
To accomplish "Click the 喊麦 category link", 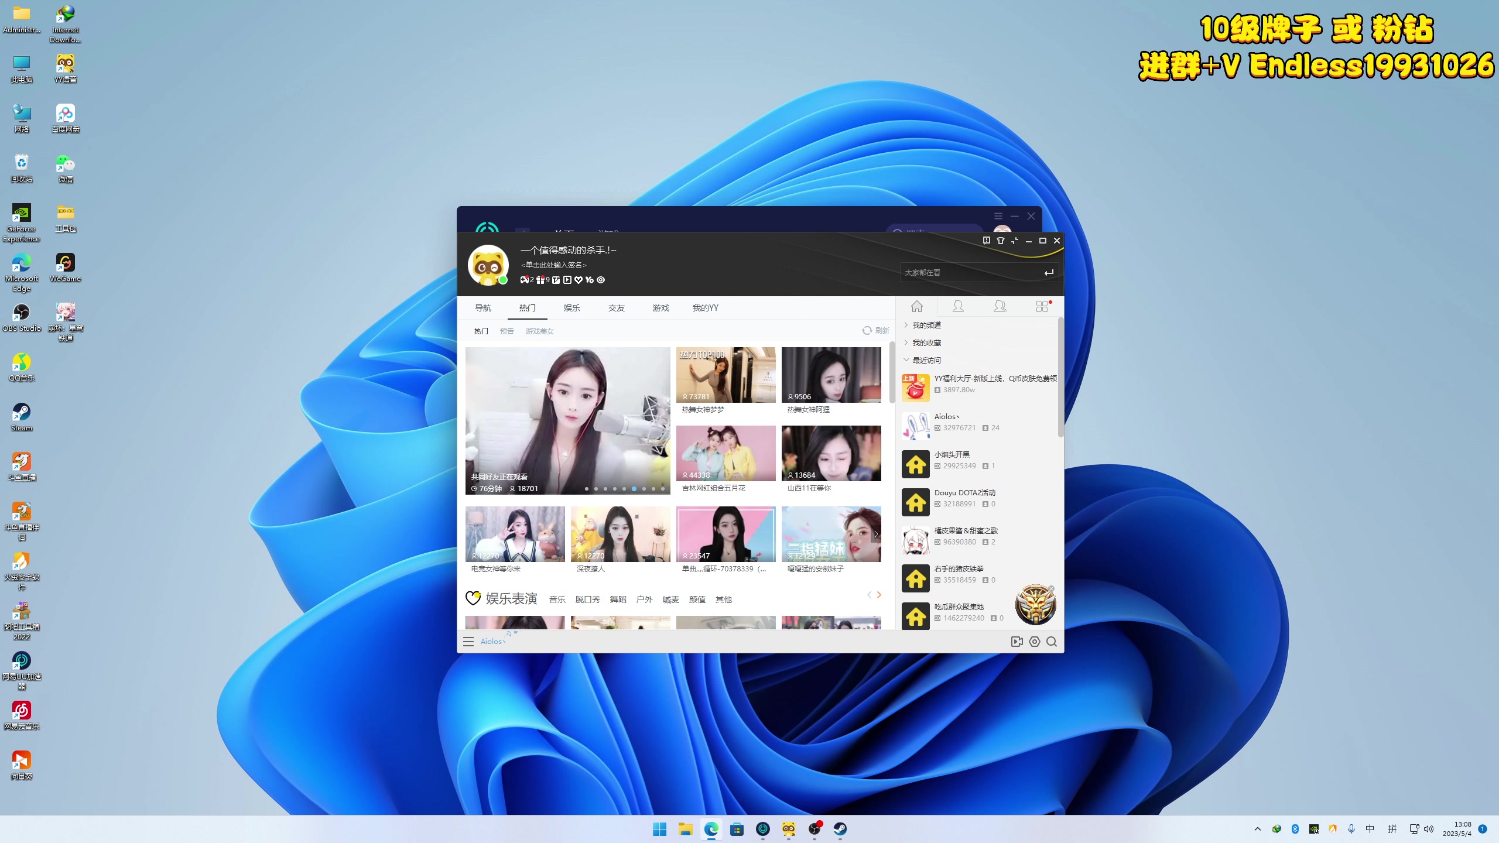I will (x=671, y=599).
